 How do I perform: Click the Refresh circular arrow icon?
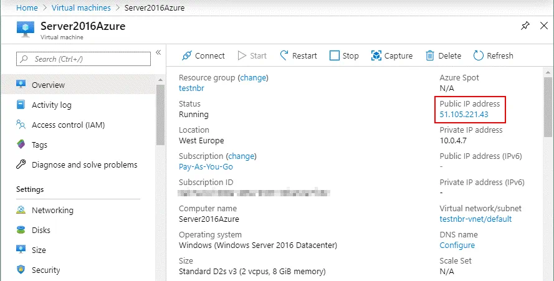tap(479, 56)
